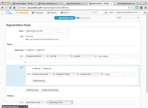The width and height of the screenshot is (148, 108).
Task: Close the Landing Pages tab
Action: click(x=35, y=3)
